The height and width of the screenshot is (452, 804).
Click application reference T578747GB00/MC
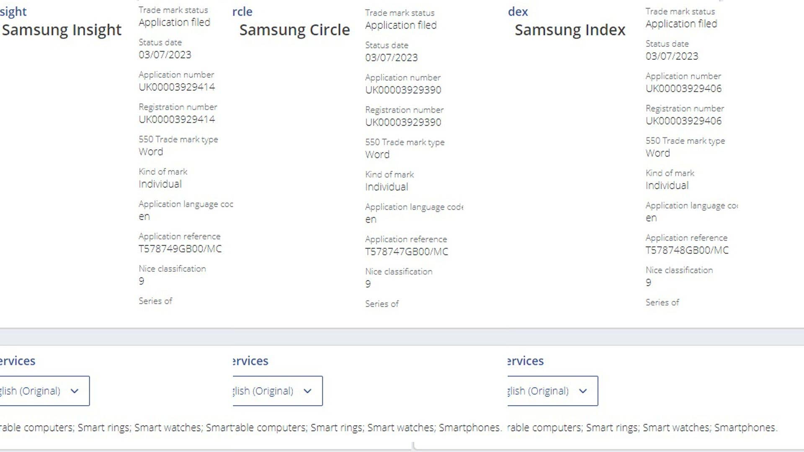click(x=406, y=252)
